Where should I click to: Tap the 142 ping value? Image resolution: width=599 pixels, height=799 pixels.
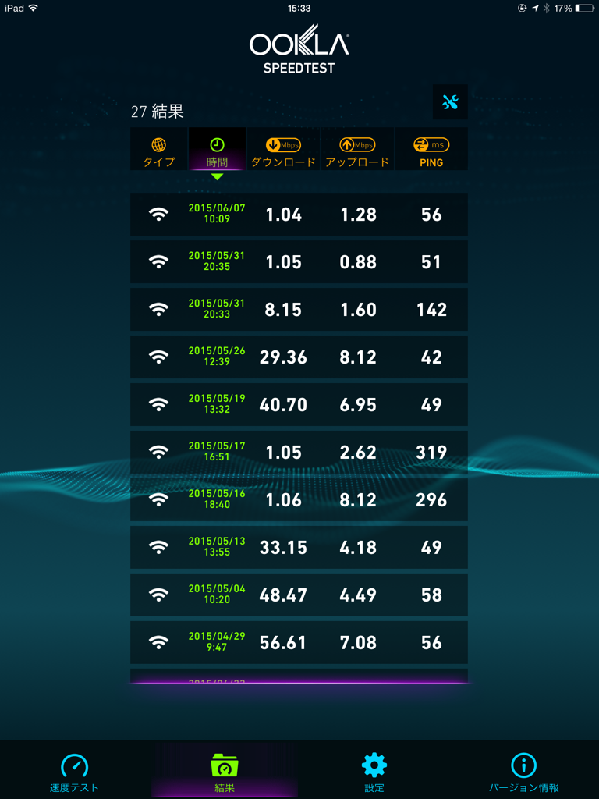[431, 310]
